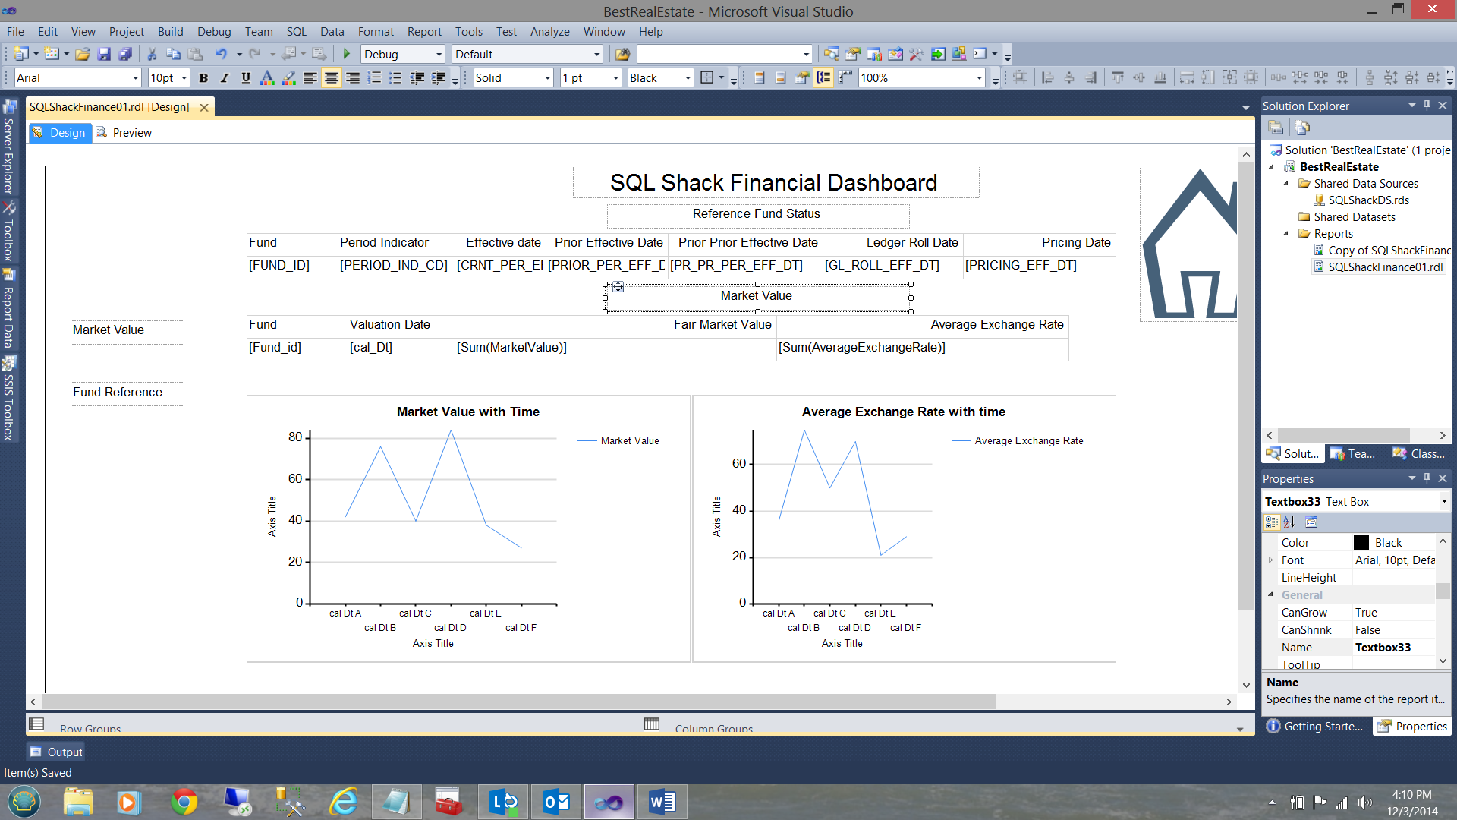Click the Black color swatch in Properties
The width and height of the screenshot is (1457, 820).
pos(1361,542)
